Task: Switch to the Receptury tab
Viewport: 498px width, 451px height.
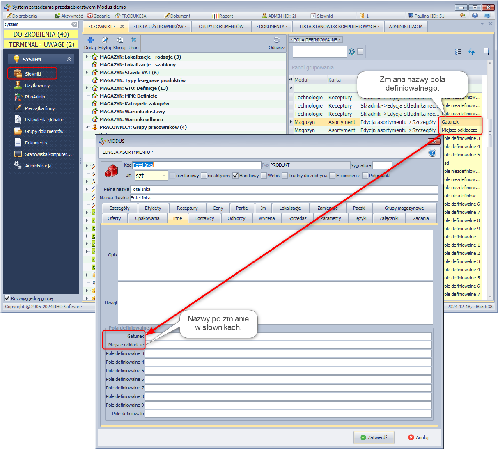Action: click(187, 208)
